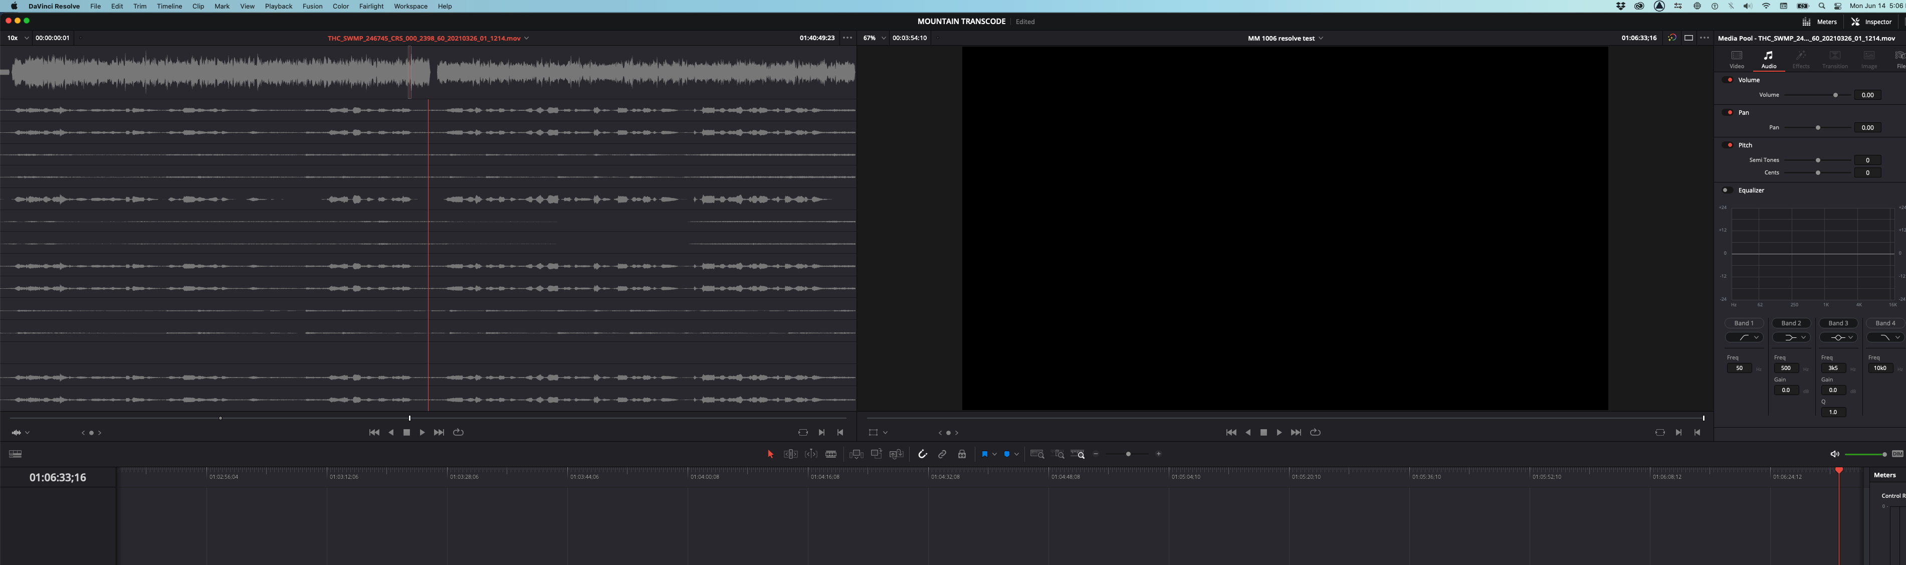Switch to the Video inspector tab
1906x565 pixels.
tap(1737, 59)
